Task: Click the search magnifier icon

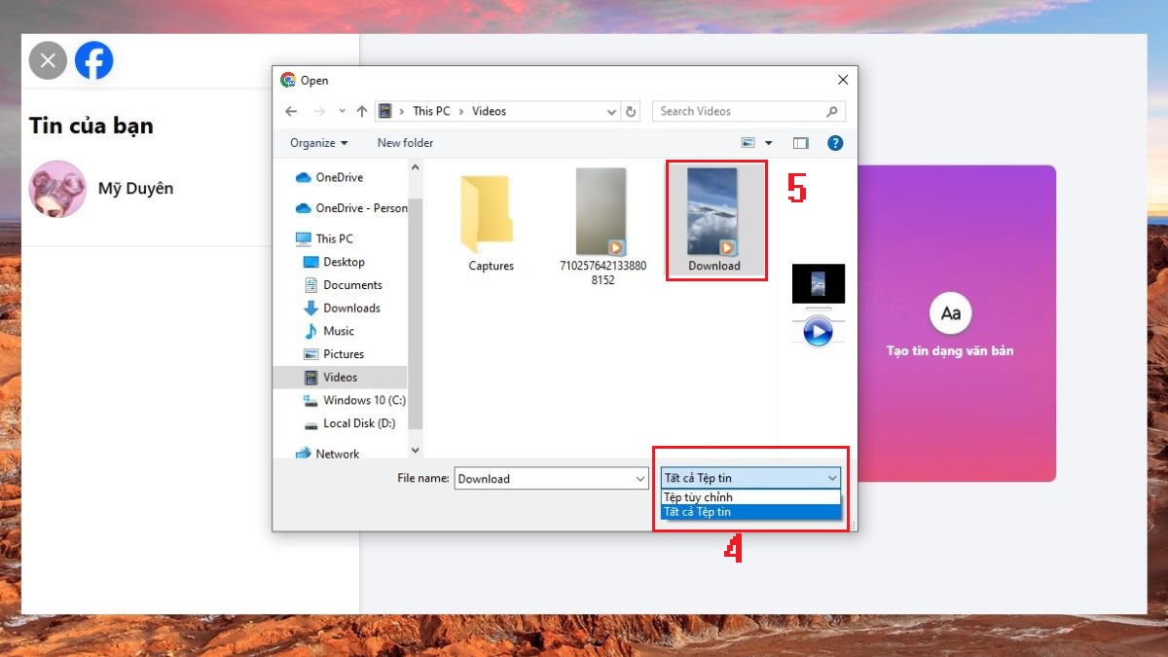Action: pos(831,111)
